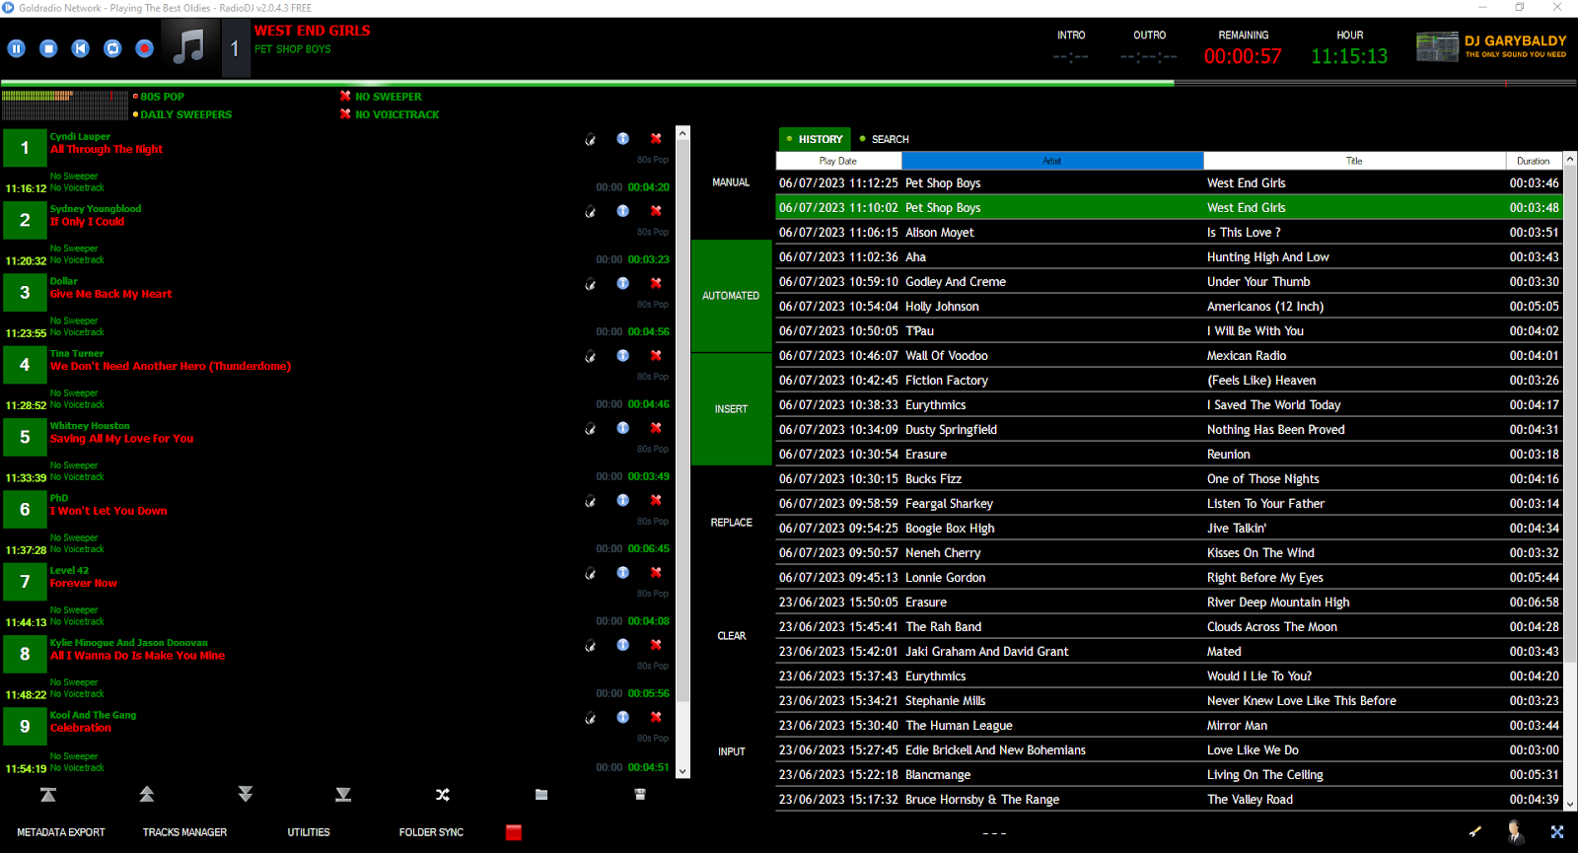Select history row Alison Moyet Is This Love

click(x=1169, y=233)
